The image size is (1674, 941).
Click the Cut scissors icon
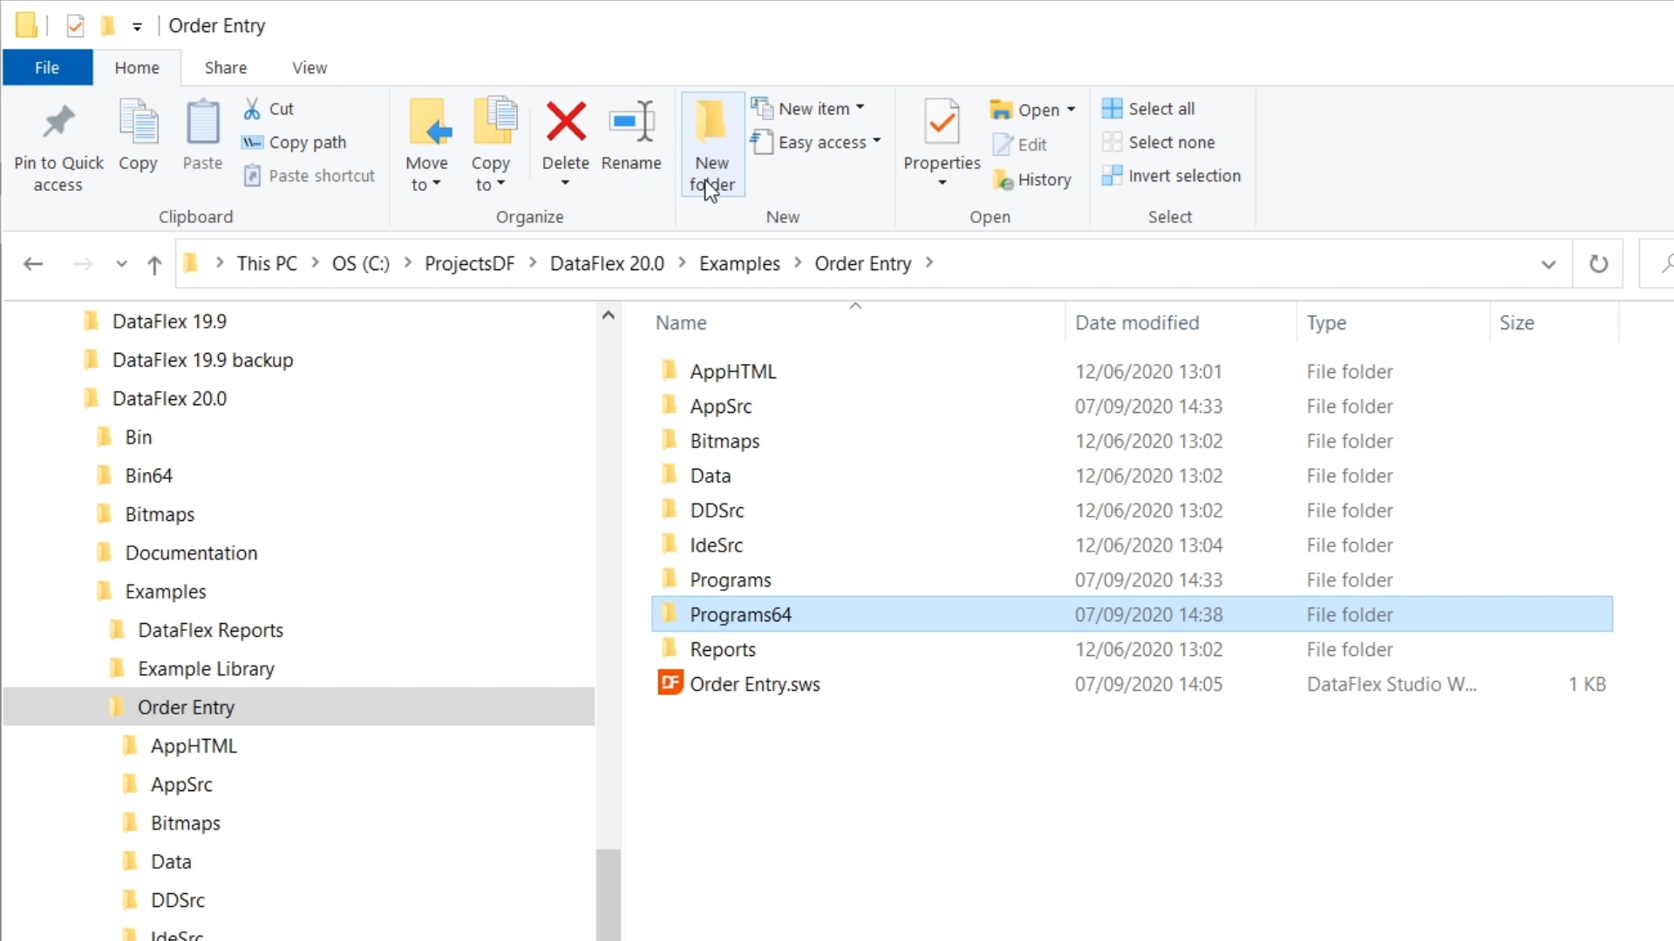click(252, 109)
